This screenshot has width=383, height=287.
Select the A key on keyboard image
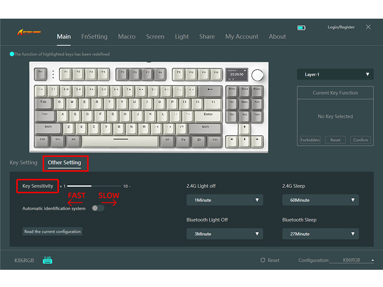coord(63,116)
